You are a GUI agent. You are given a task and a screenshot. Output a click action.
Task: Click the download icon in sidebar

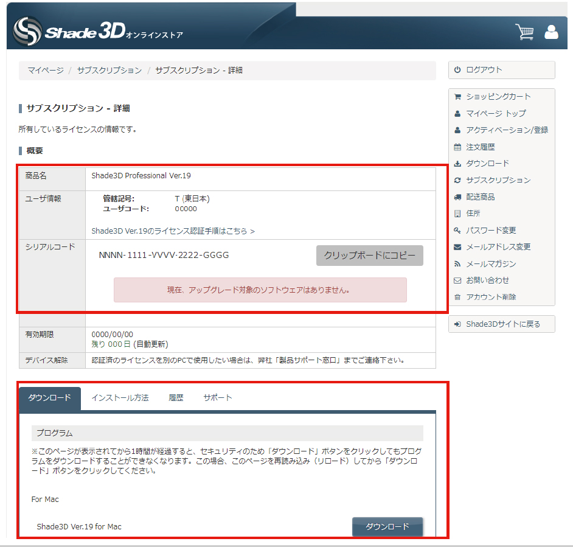(x=457, y=164)
